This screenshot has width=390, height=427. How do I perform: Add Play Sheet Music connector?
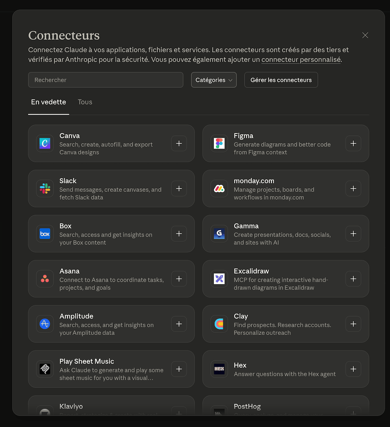(x=179, y=369)
